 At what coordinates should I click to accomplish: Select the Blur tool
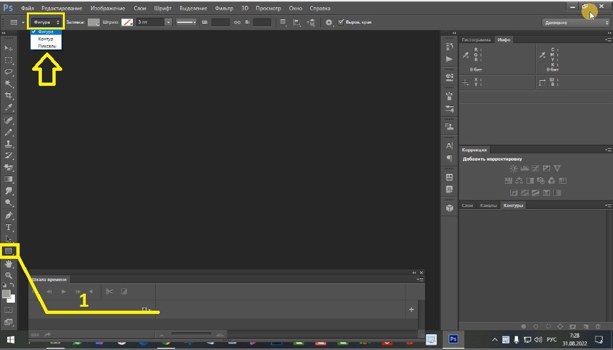[9, 191]
